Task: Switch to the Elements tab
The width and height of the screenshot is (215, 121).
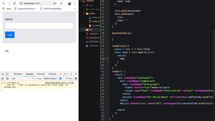Action: tap(17, 74)
